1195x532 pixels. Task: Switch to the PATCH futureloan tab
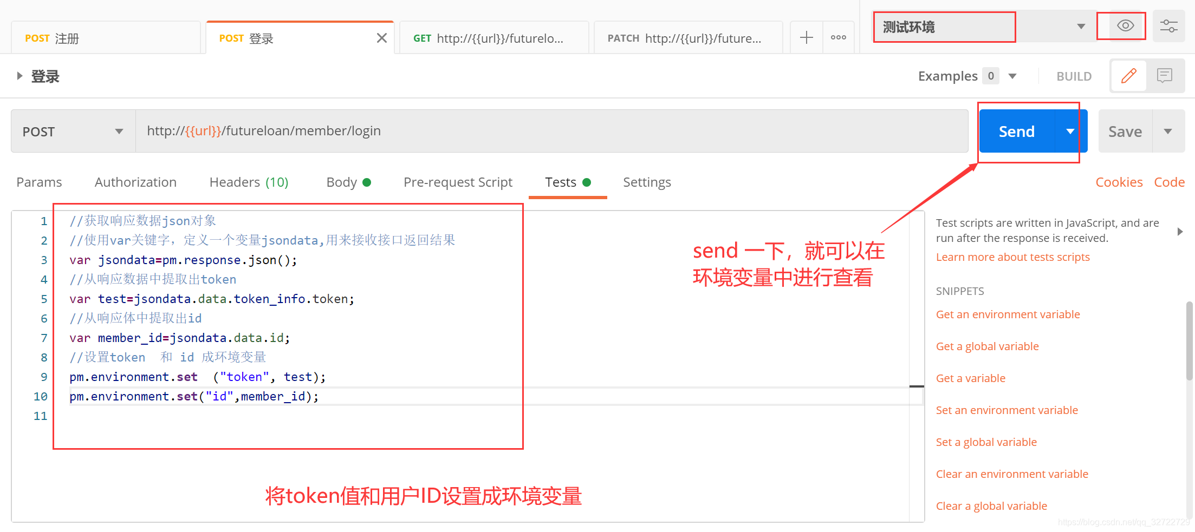688,38
